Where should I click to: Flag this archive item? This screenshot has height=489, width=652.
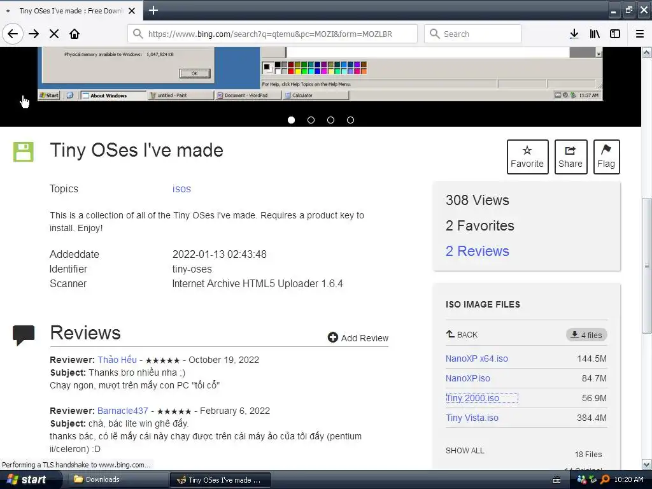tap(606, 157)
